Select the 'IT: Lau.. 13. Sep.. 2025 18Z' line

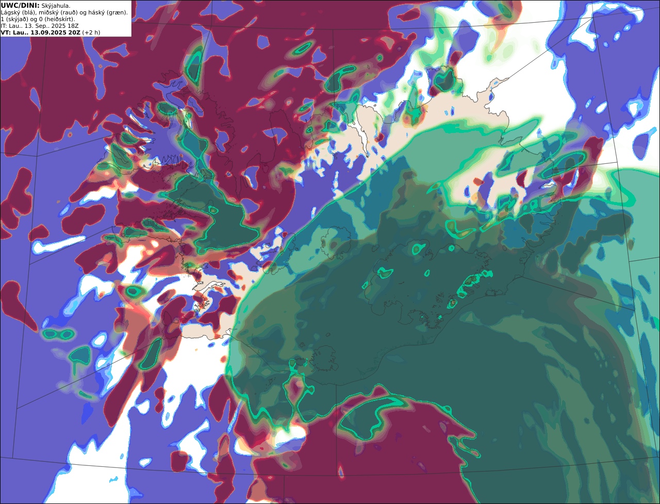tap(40, 26)
